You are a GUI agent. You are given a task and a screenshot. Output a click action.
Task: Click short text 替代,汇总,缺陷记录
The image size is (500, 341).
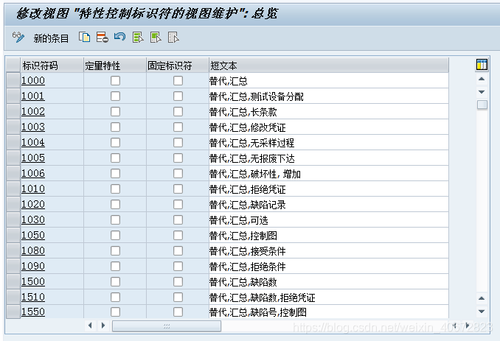(248, 205)
